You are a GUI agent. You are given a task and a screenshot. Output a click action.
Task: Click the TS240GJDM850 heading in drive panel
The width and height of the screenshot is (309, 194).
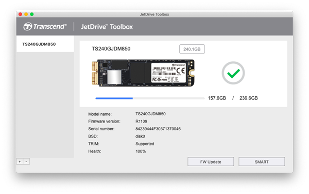(x=111, y=49)
